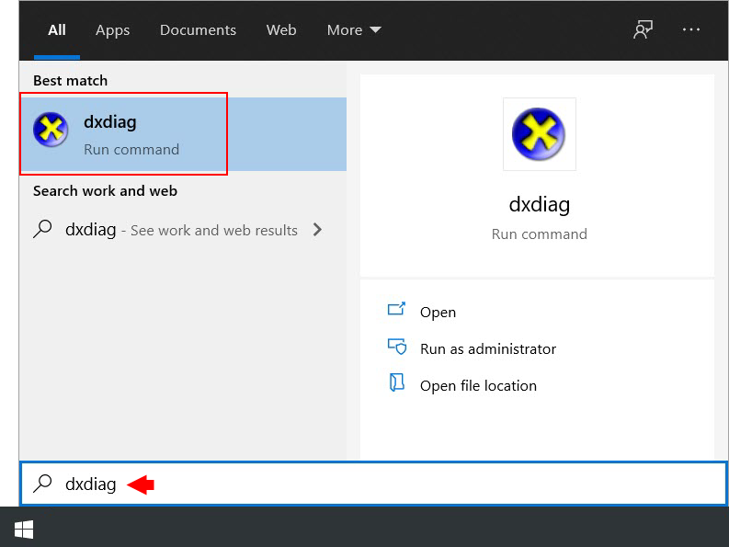This screenshot has height=547, width=729.
Task: Click the Open file location text
Action: pos(478,386)
